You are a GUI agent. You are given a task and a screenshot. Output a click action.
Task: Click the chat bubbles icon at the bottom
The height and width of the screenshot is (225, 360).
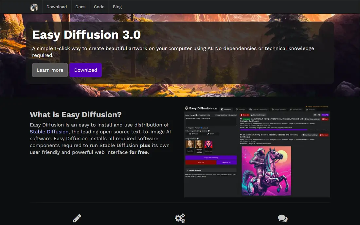pyautogui.click(x=283, y=218)
